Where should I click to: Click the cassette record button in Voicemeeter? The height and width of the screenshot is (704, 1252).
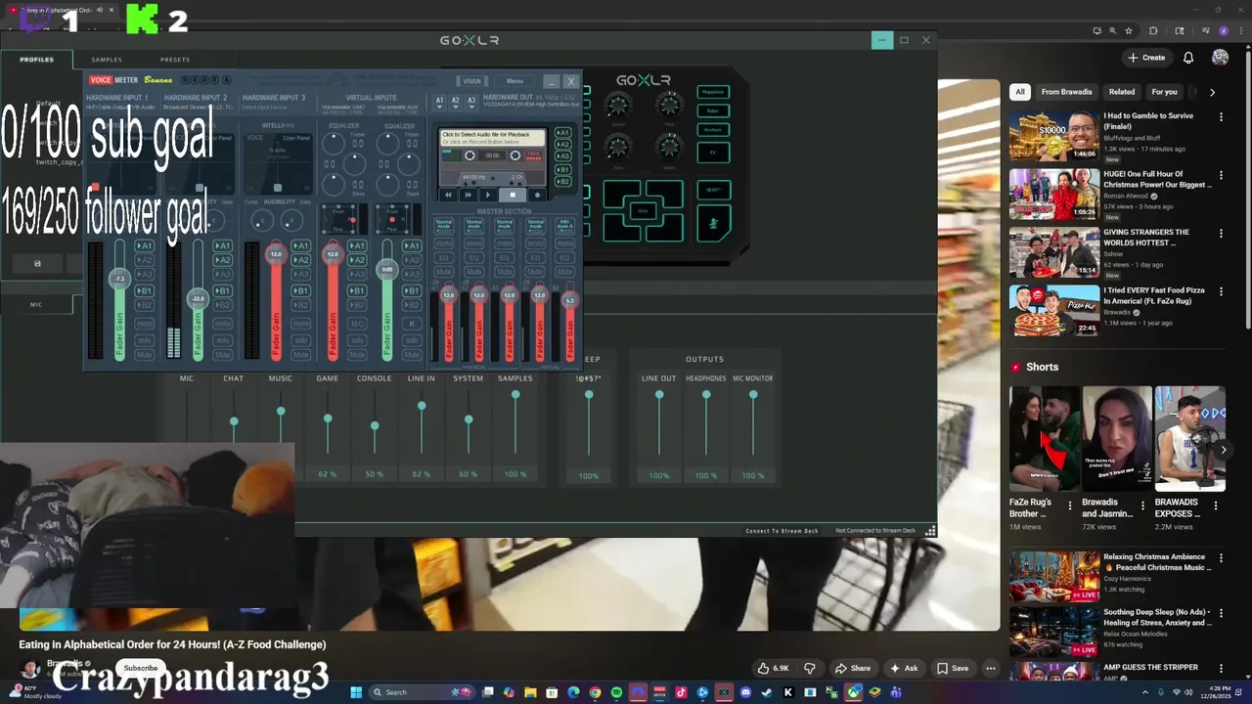pos(536,195)
